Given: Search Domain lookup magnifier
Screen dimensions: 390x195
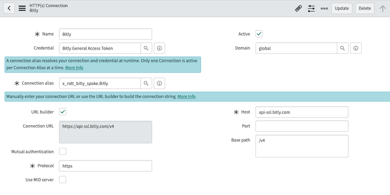Looking at the screenshot, I should pyautogui.click(x=342, y=48).
